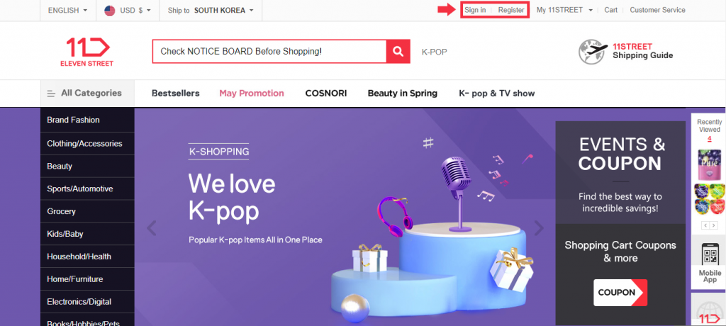This screenshot has width=726, height=326.
Task: Advance to the next banner slide arrow
Action: 539,227
